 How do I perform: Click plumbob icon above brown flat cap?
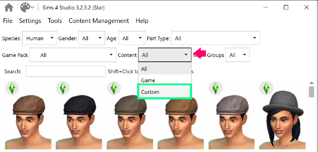point(12,88)
